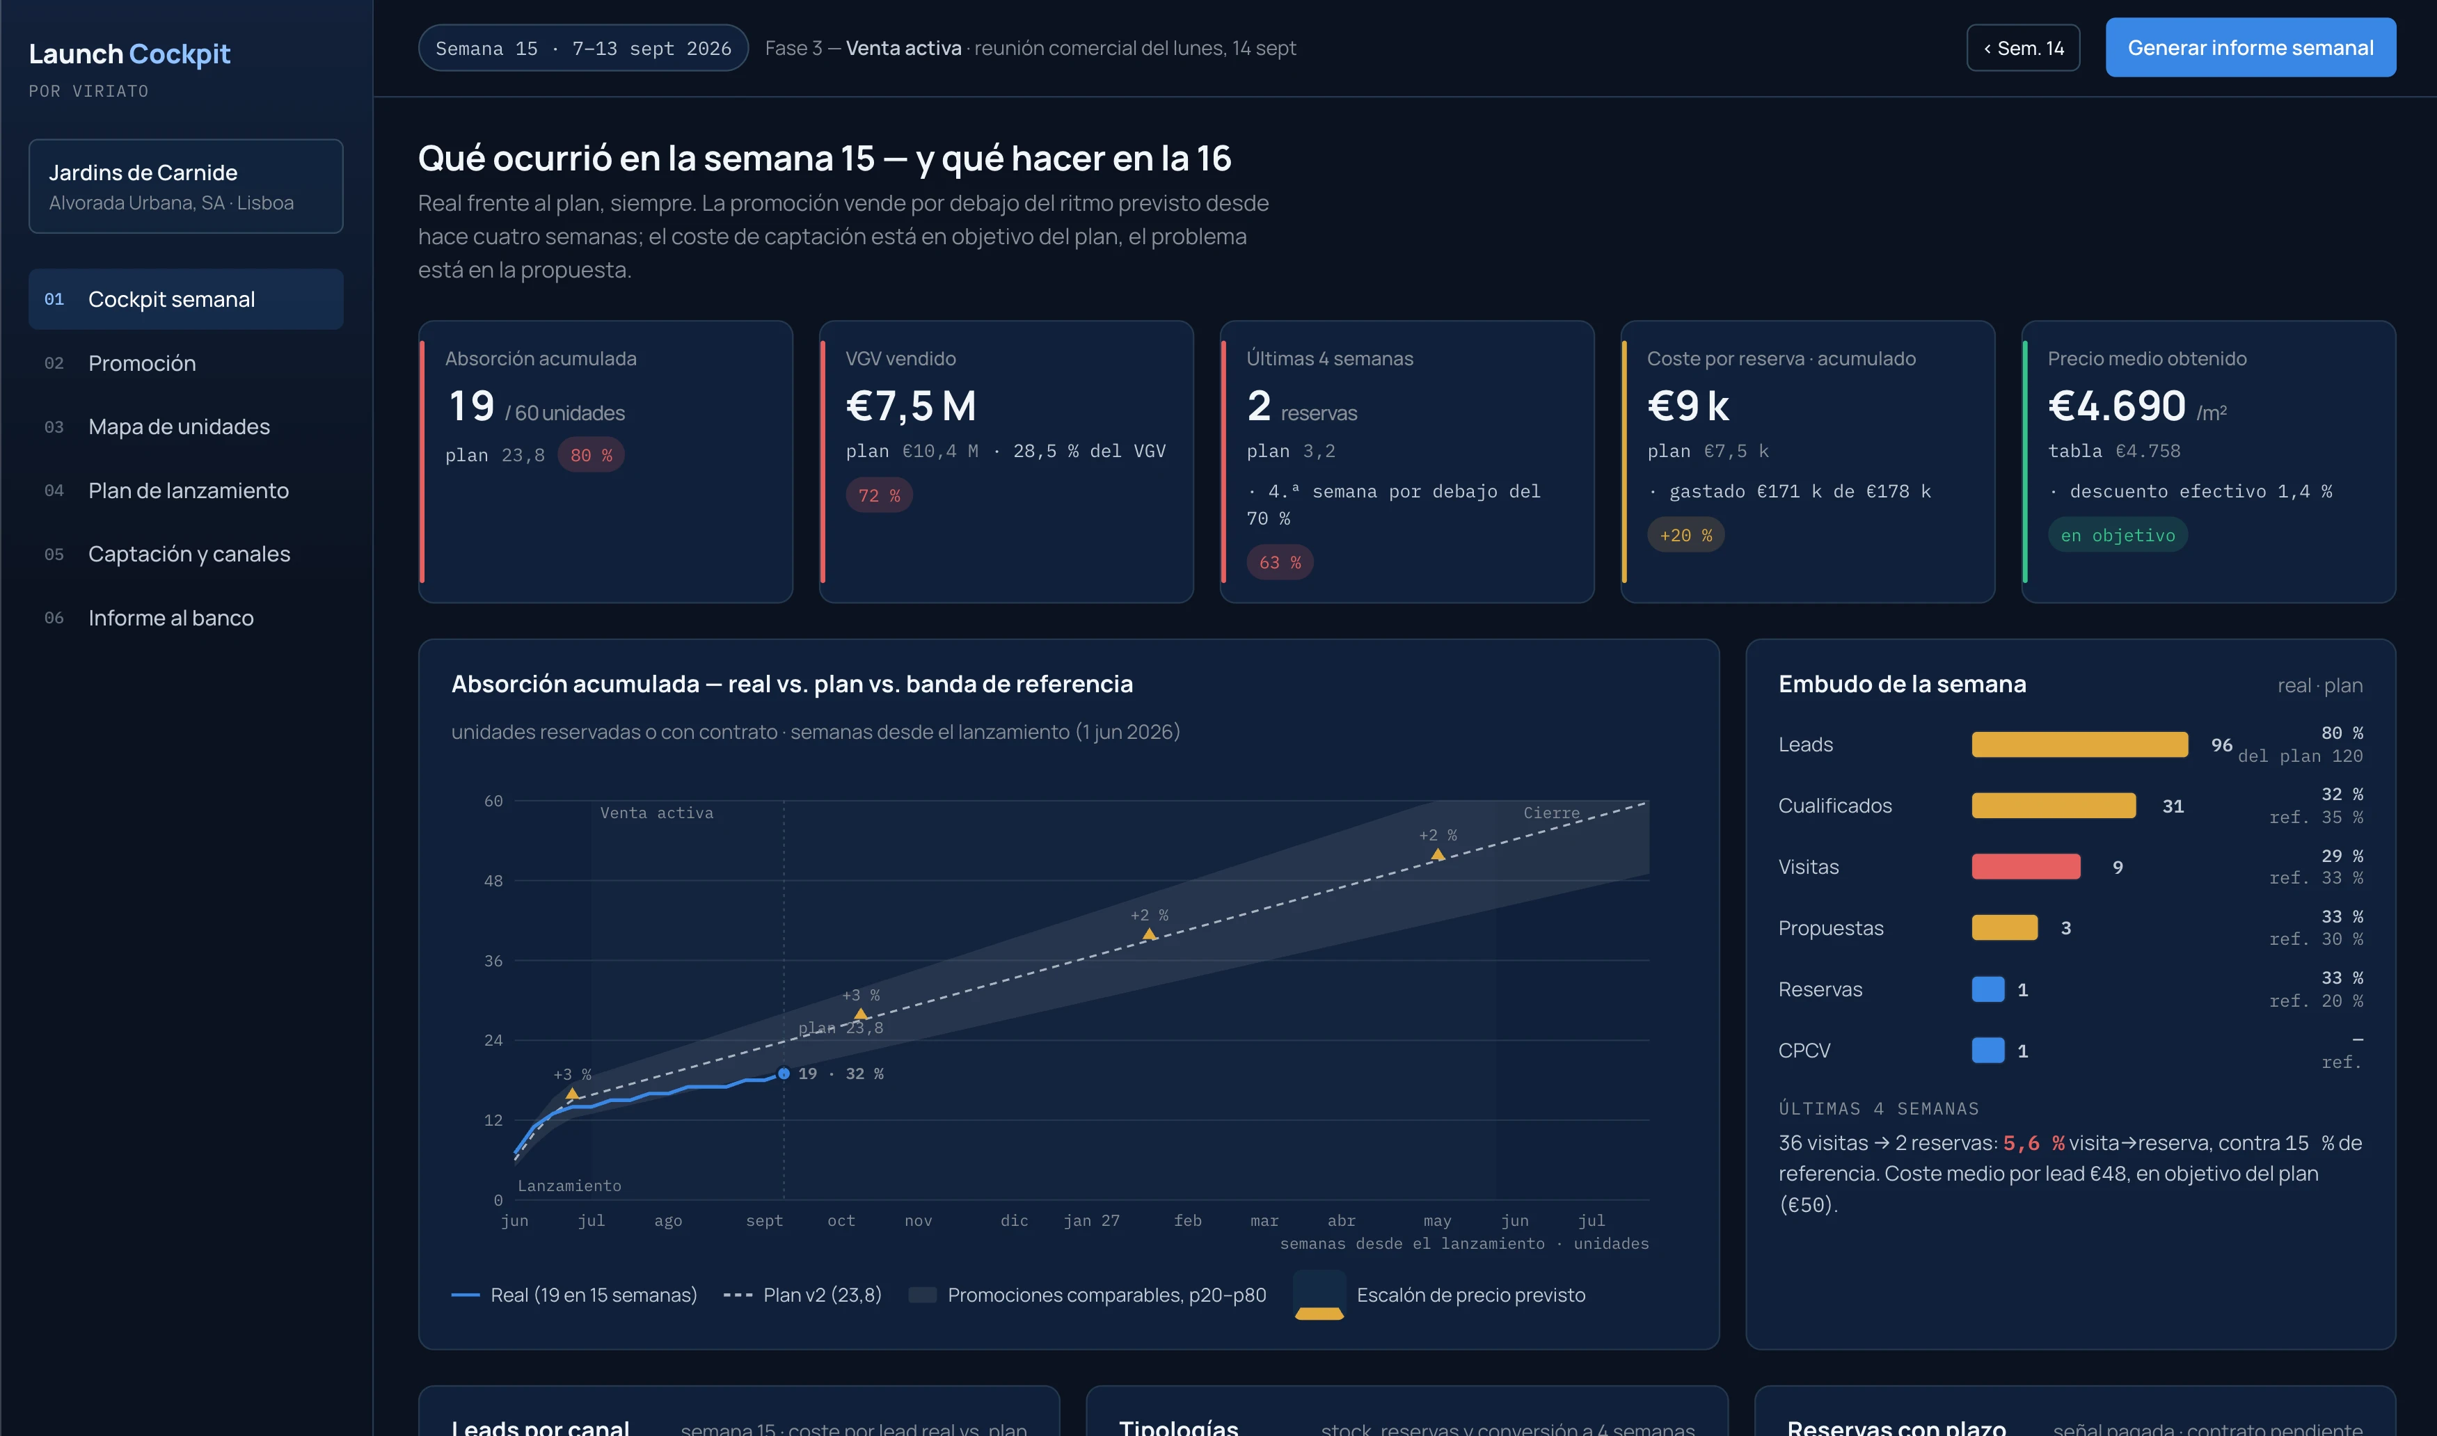This screenshot has width=2437, height=1436.
Task: Toggle the Real (19 en 15 semanas) legend item
Action: click(x=574, y=1295)
